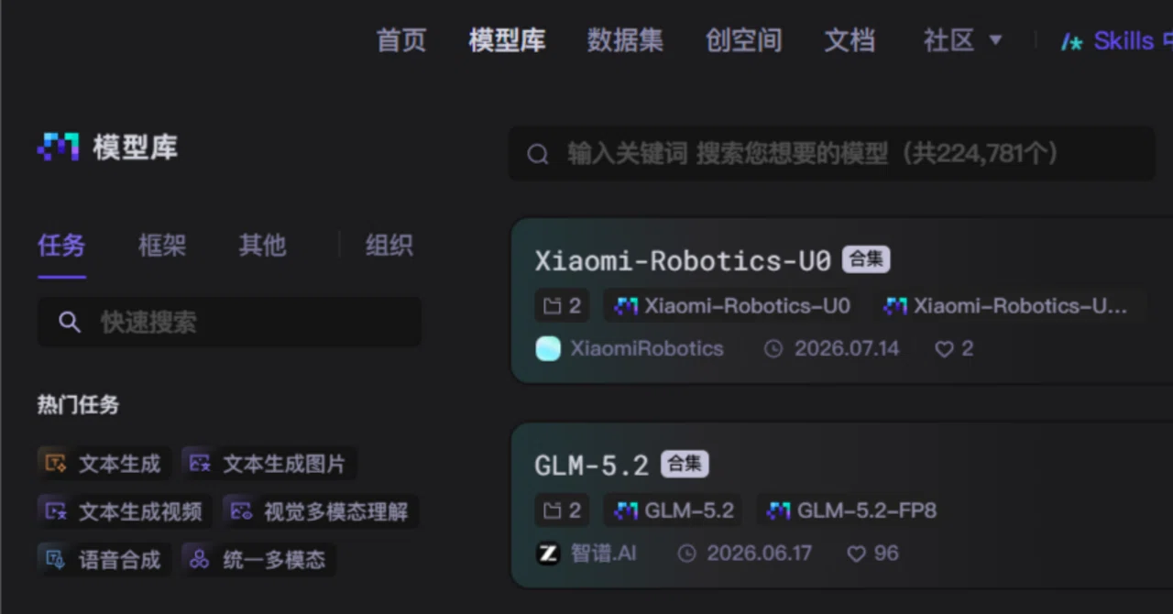Open the GLM-5.2-FP8 model chip

point(852,510)
